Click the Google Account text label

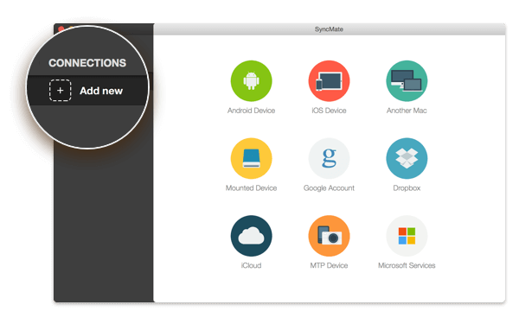329,188
